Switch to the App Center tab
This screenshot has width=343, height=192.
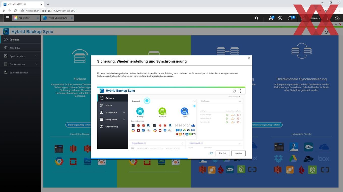pyautogui.click(x=24, y=18)
